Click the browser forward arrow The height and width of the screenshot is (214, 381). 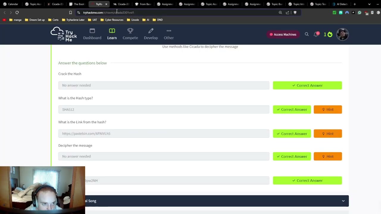(x=11, y=12)
